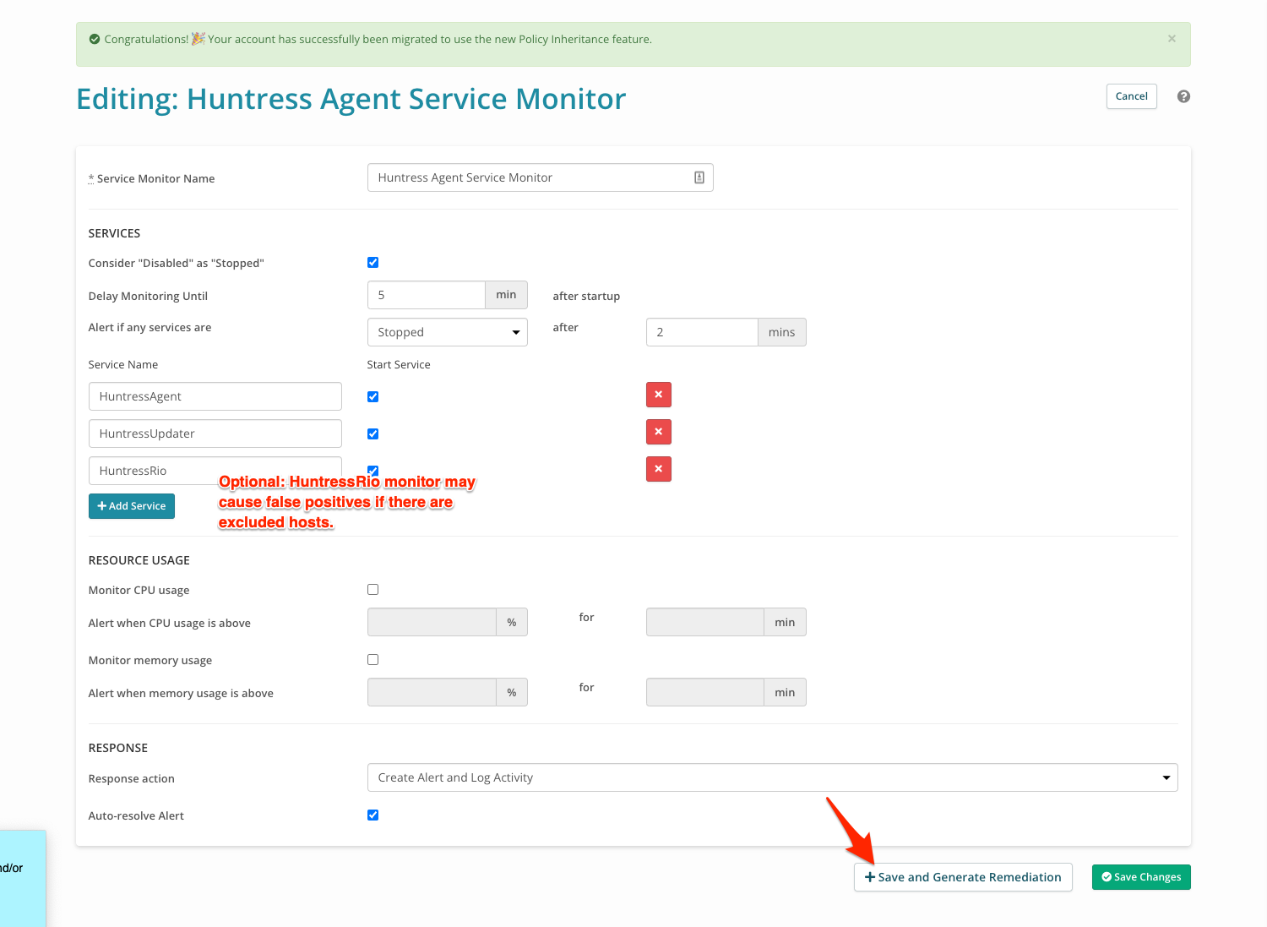
Task: Remove the HuntressRio service via red X
Action: (x=659, y=469)
